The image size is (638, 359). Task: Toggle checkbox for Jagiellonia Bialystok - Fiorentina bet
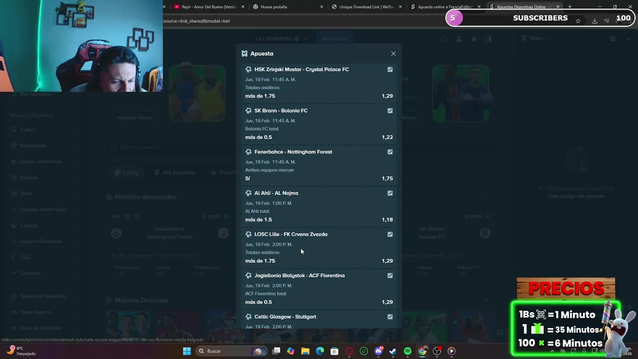pos(390,275)
